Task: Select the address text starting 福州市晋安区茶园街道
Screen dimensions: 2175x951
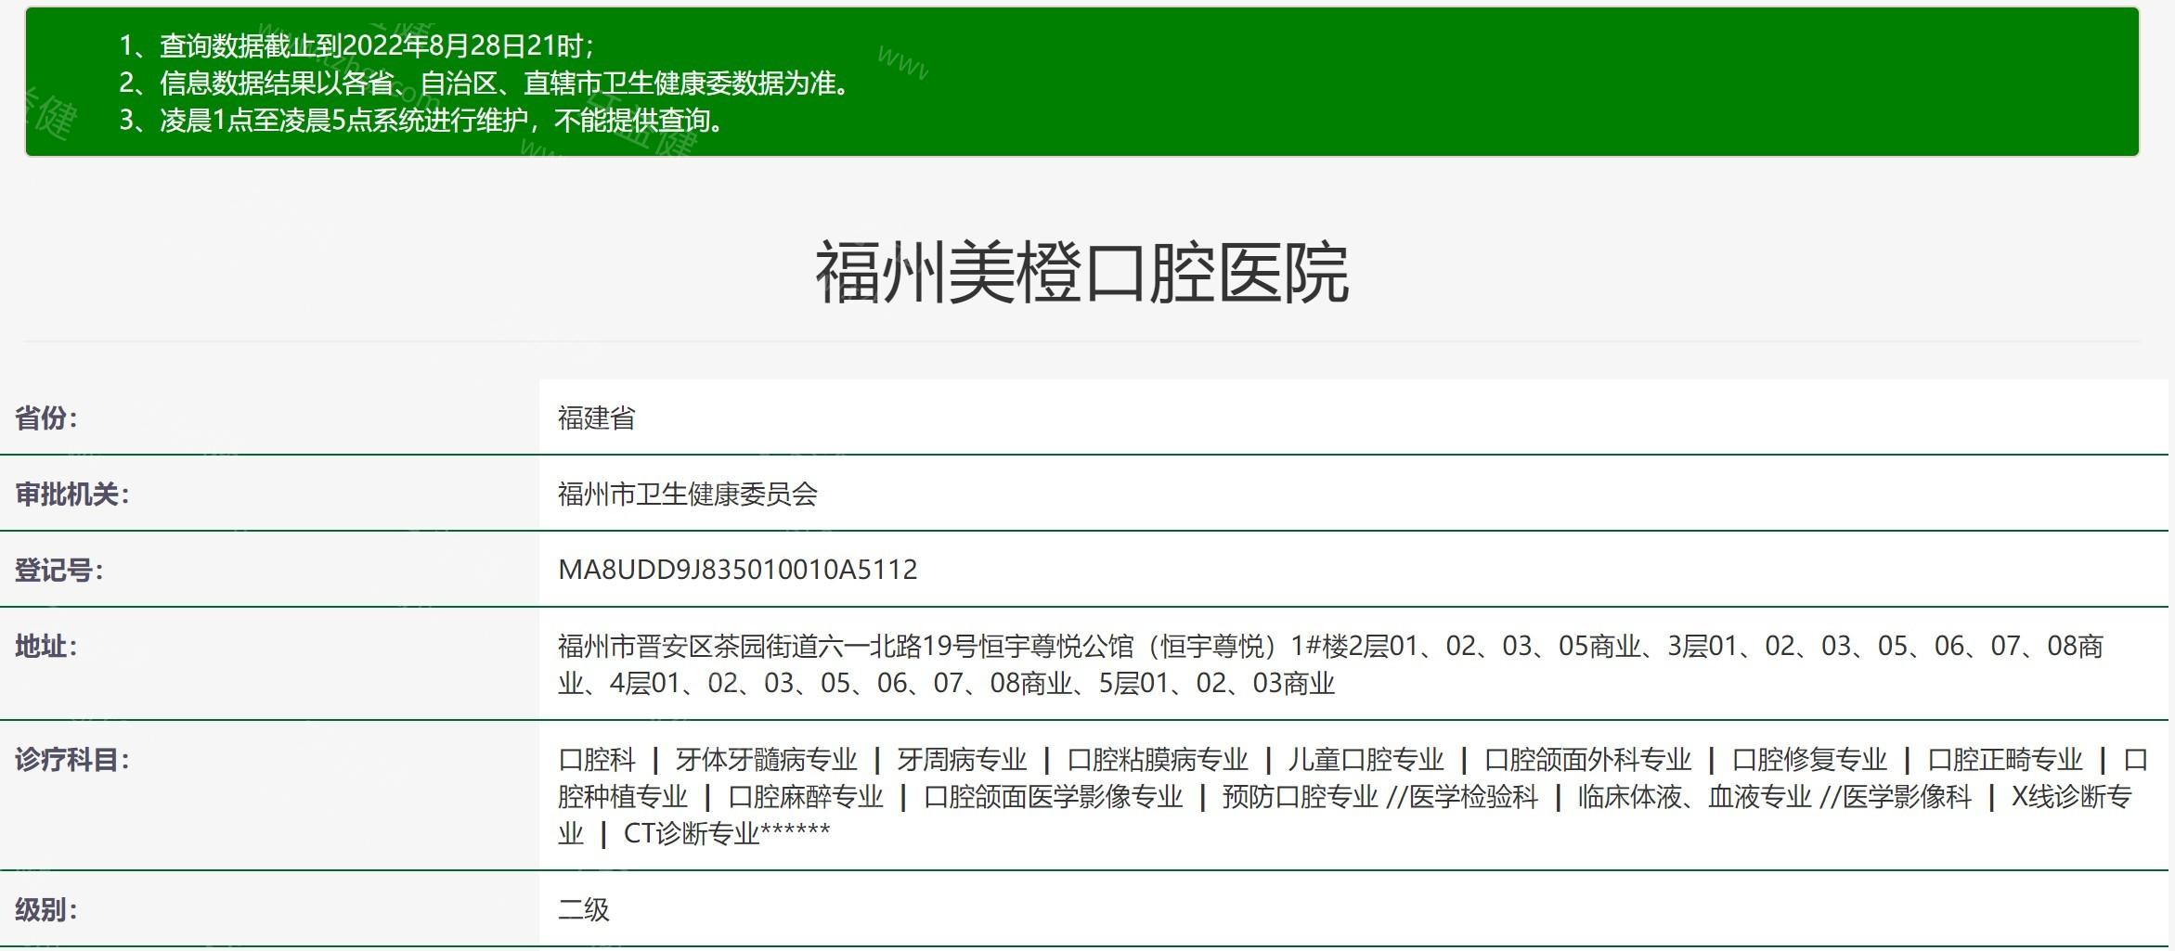Action: pos(1331,664)
